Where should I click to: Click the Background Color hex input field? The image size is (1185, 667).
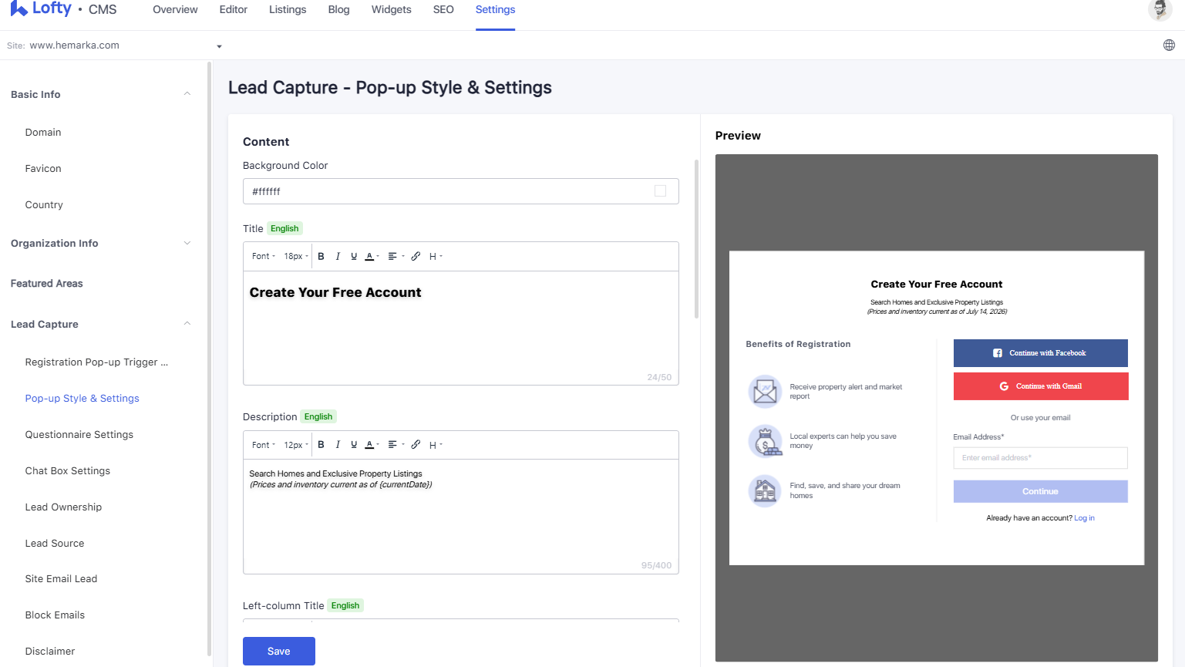coord(461,191)
